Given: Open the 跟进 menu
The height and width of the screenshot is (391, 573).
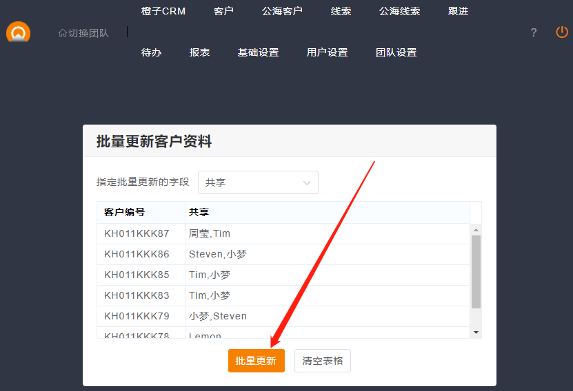Looking at the screenshot, I should tap(458, 11).
